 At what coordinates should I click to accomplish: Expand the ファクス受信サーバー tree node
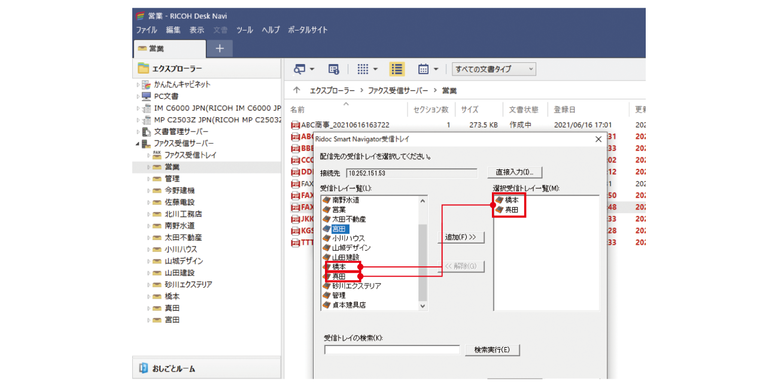click(138, 143)
